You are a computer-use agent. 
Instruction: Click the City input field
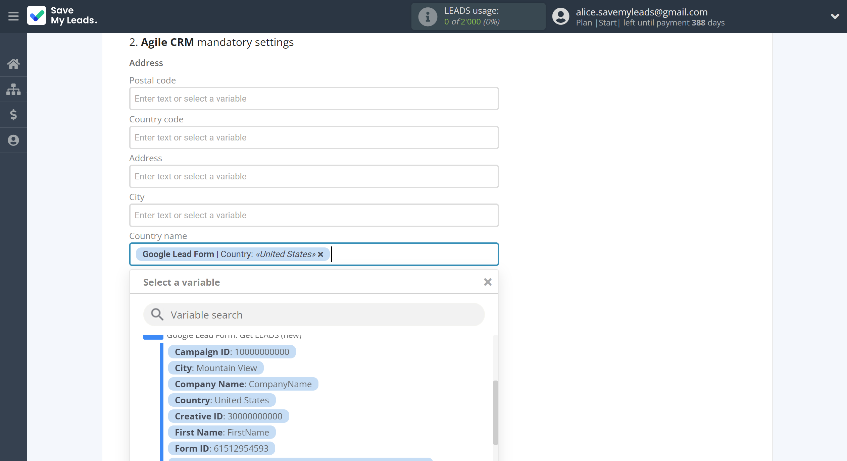(314, 215)
